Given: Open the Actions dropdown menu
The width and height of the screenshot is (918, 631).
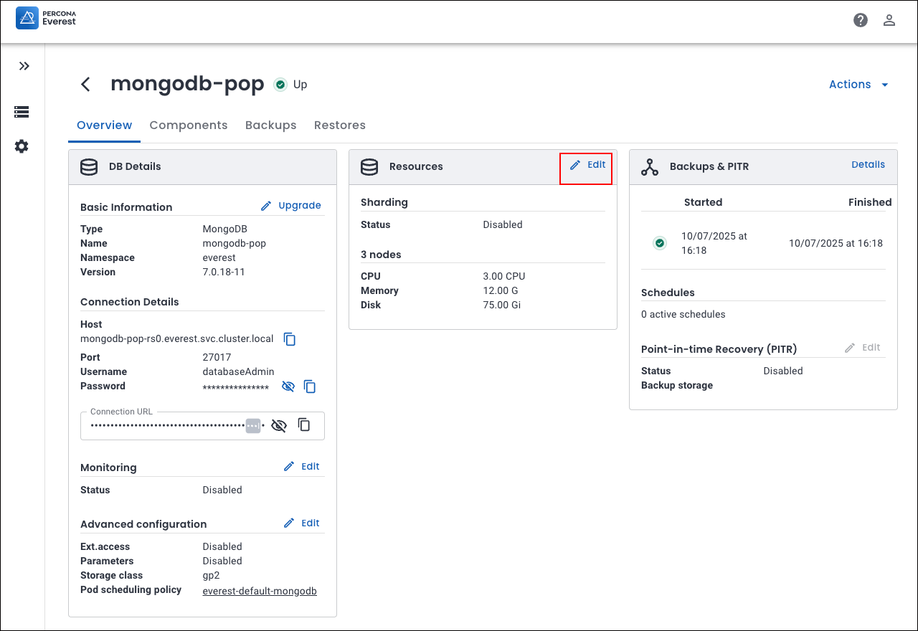Looking at the screenshot, I should click(858, 85).
